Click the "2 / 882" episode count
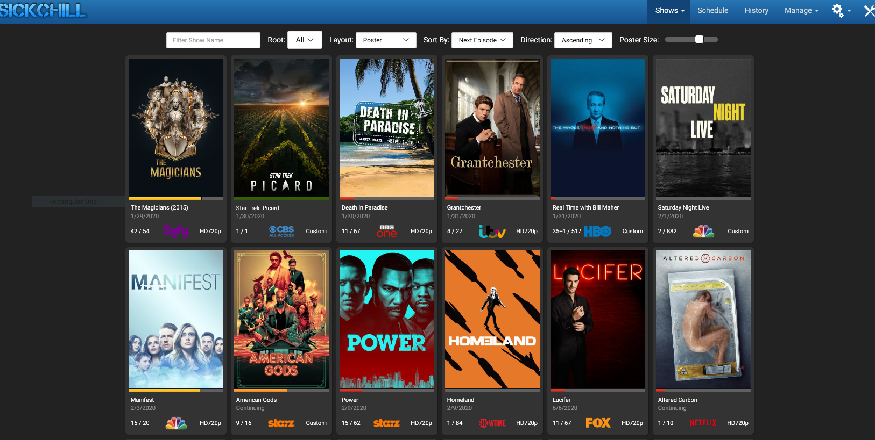The image size is (875, 440). [x=667, y=231]
